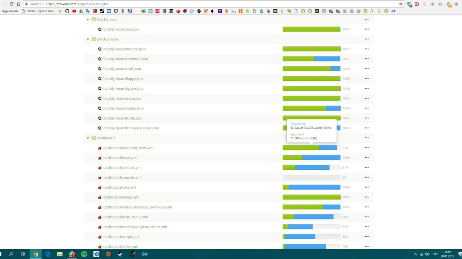The image size is (462, 259).
Task: Open options menu for blockly-mooc folder
Action: 367,39
